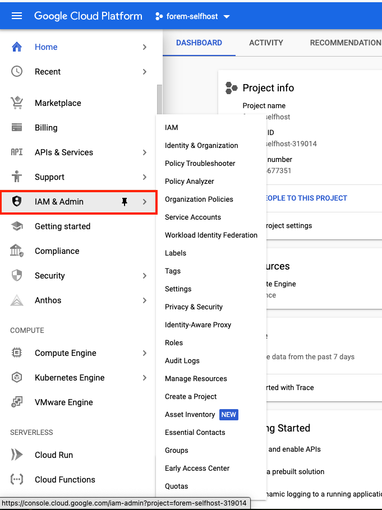Expand the Recent submenu arrow

[x=145, y=72]
